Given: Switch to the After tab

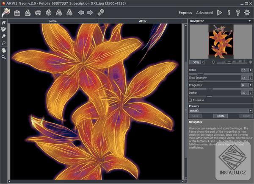Looking at the screenshot, I should pyautogui.click(x=143, y=21).
